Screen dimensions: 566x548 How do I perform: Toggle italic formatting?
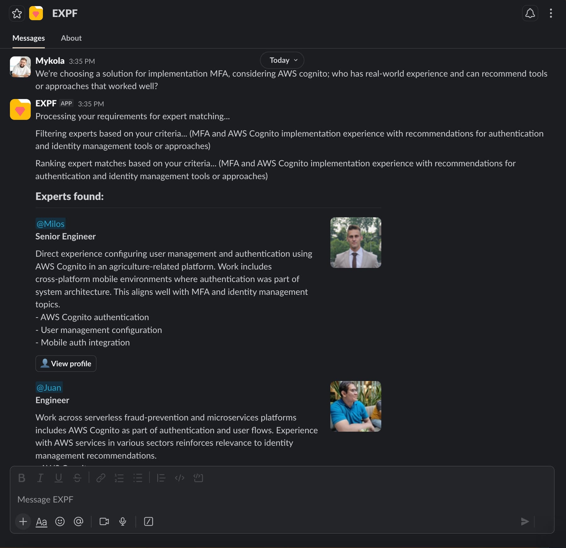pyautogui.click(x=40, y=478)
